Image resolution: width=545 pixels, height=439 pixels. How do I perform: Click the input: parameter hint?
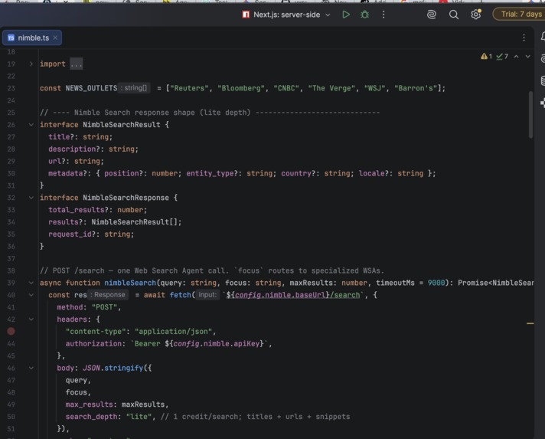pos(207,295)
